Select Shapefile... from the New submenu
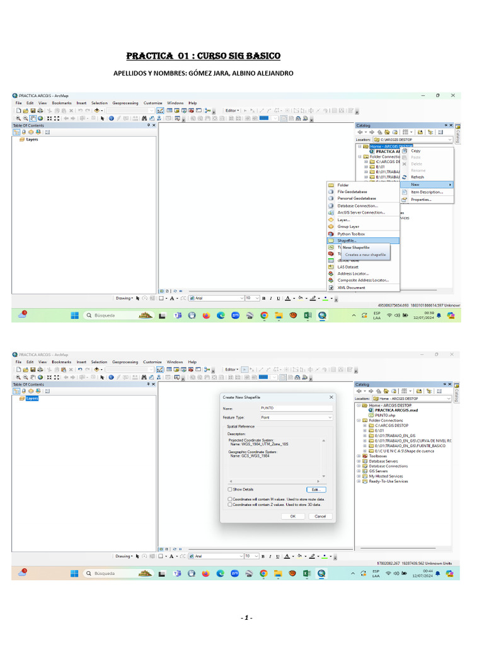Viewport: 484px width, 645px height. point(347,241)
